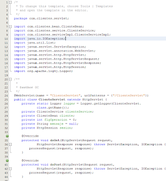Click line number 24 in the gutter

[x=6, y=95]
